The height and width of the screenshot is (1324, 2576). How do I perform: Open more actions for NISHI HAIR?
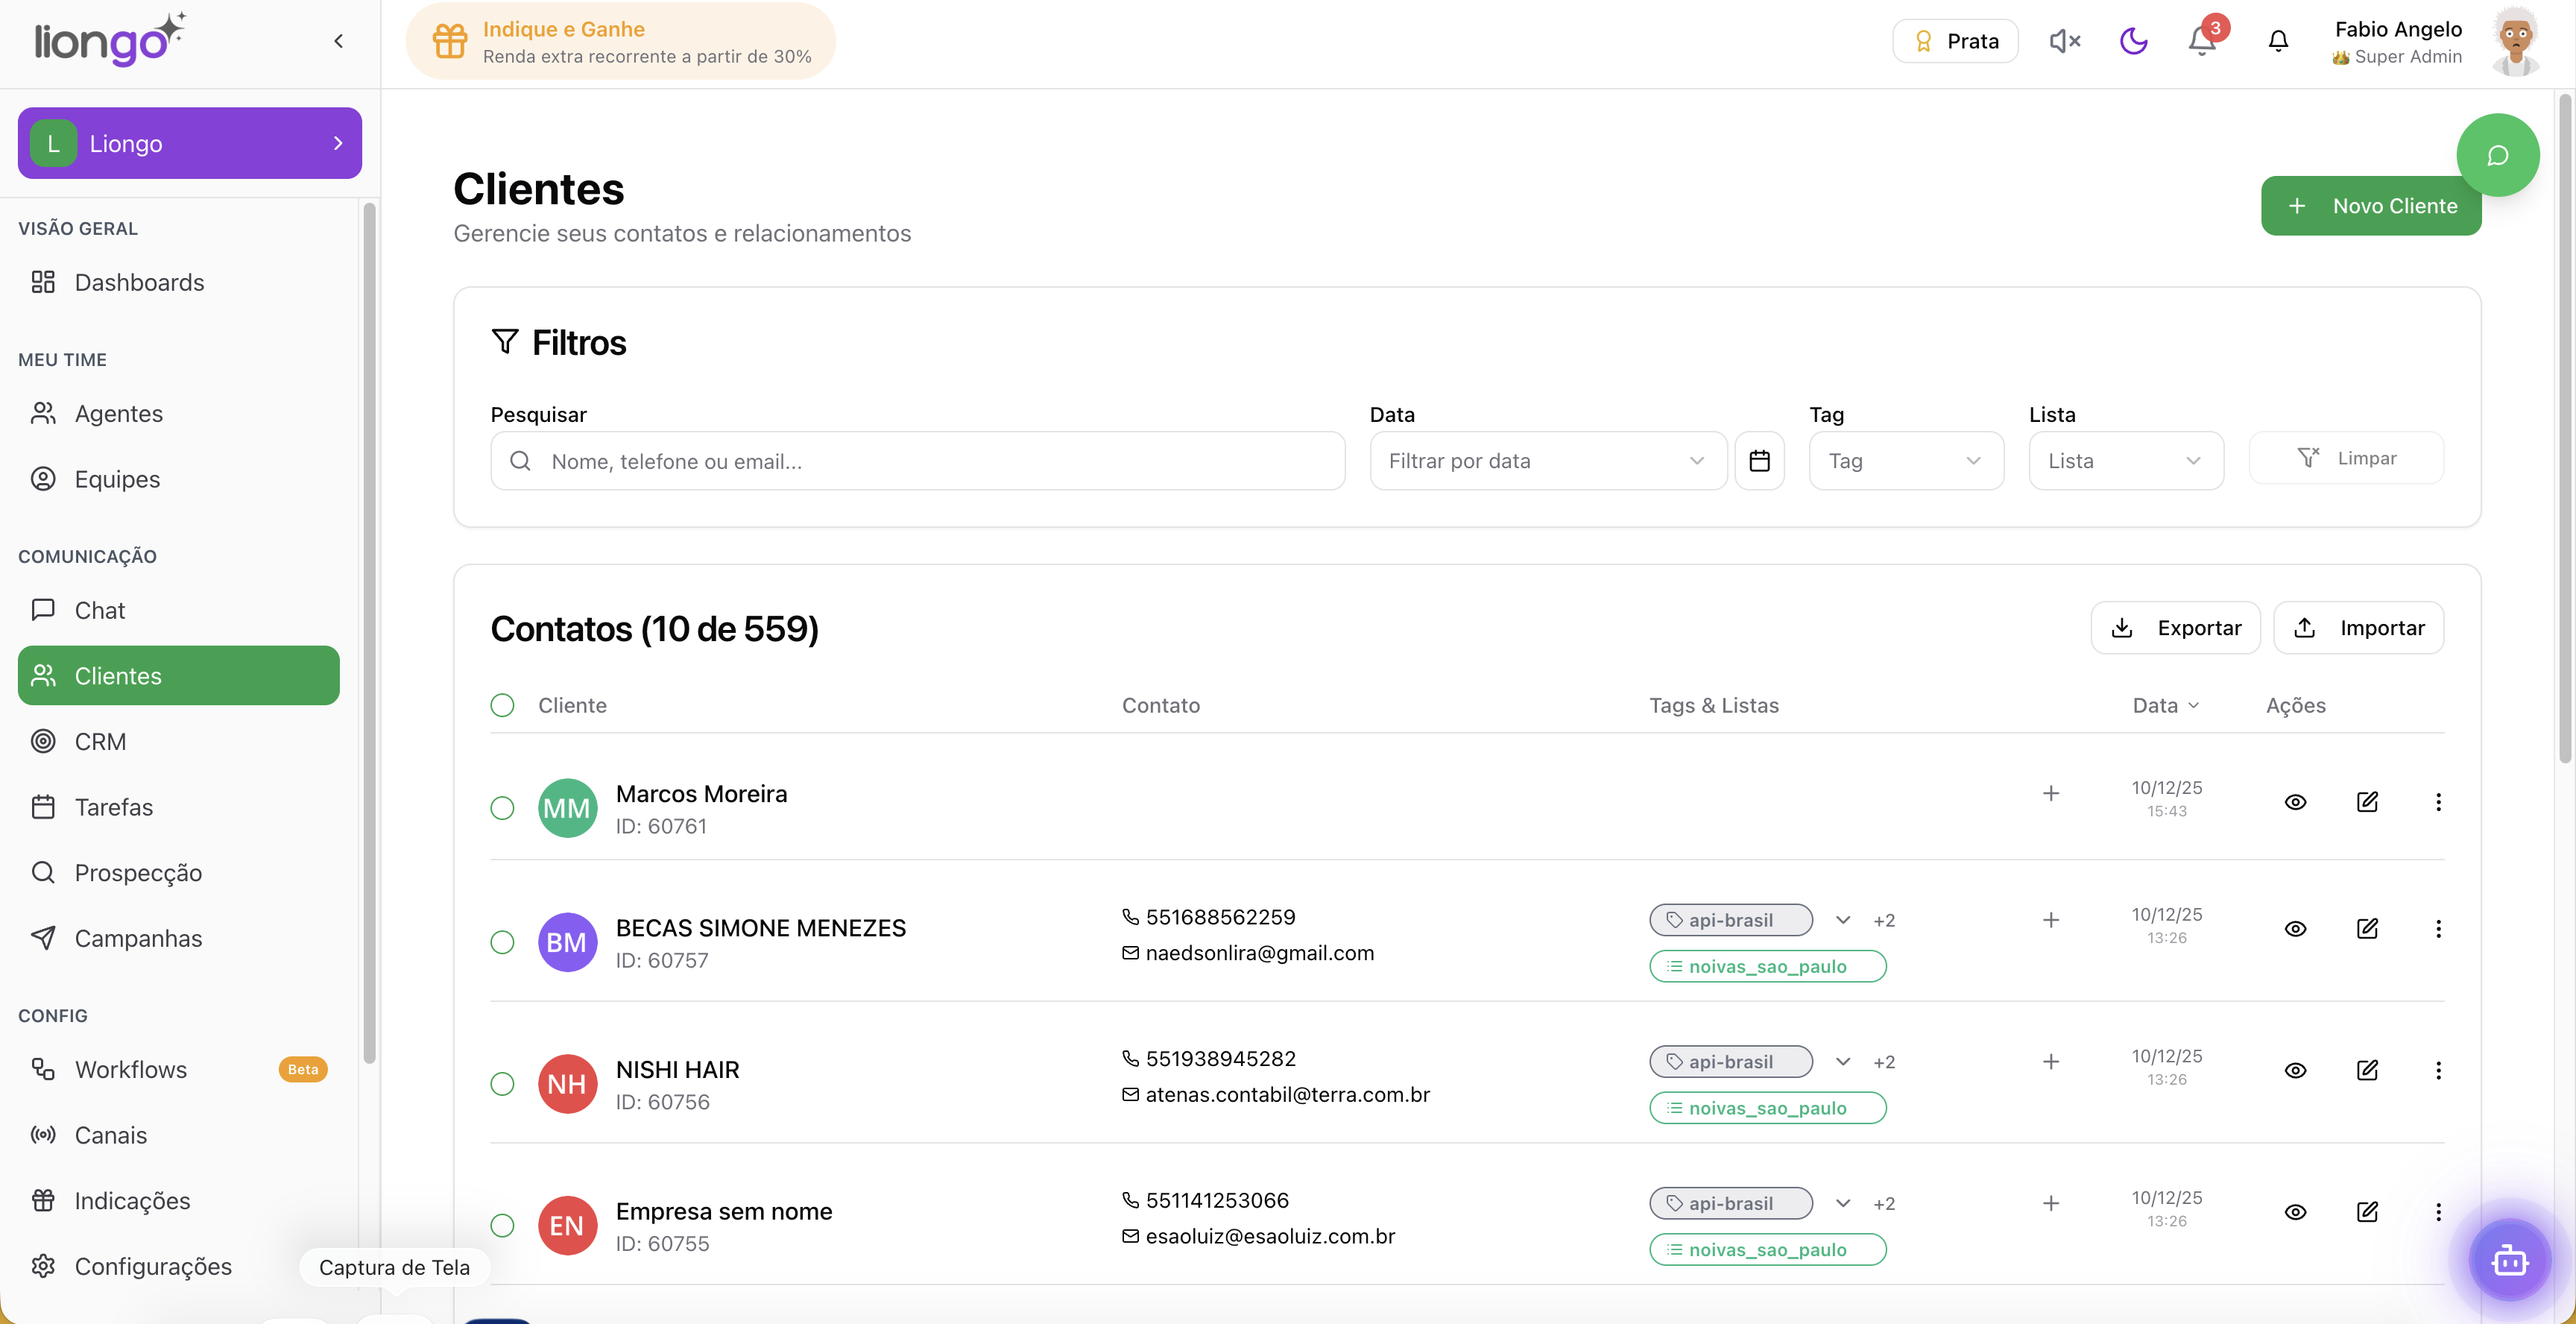[x=2438, y=1070]
